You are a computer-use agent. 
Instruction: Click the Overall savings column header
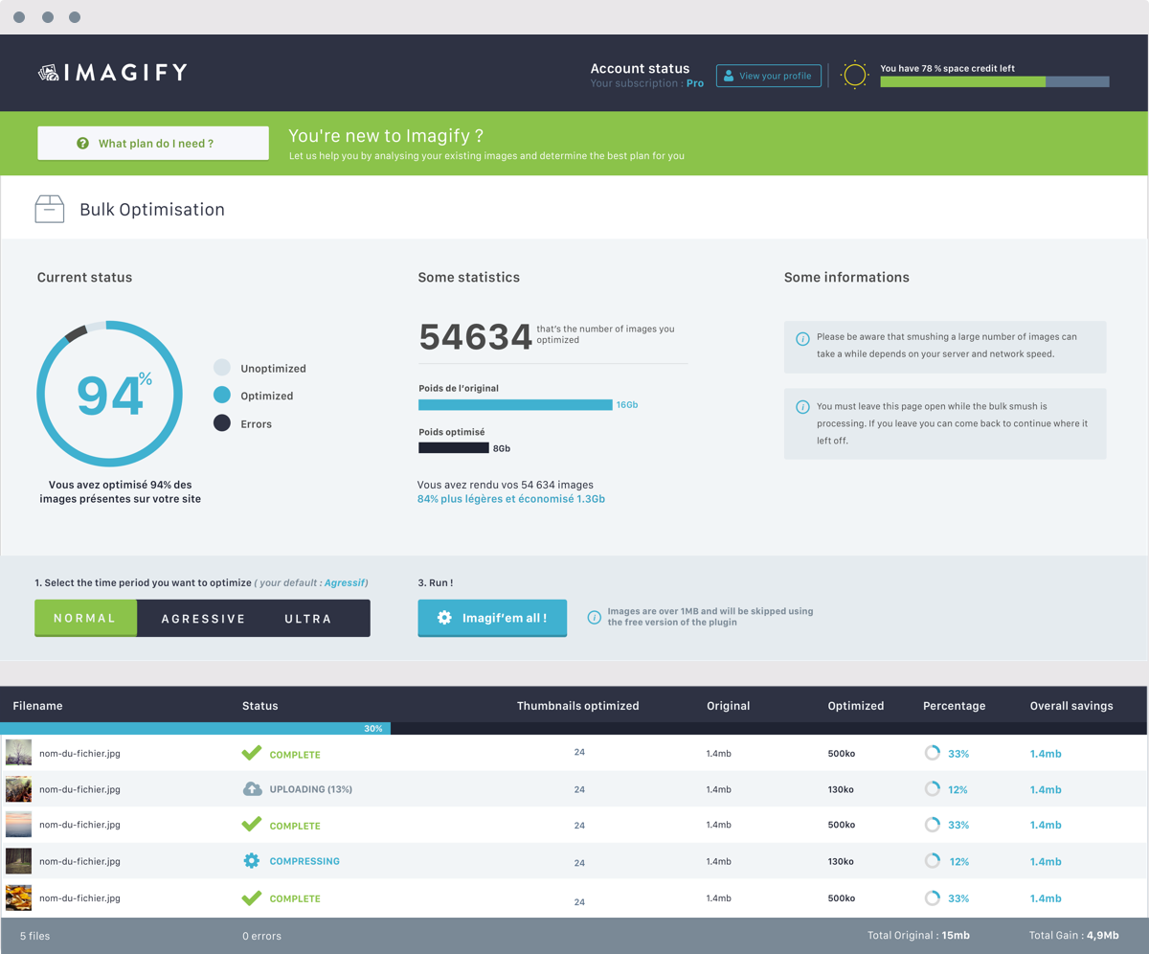(1071, 706)
